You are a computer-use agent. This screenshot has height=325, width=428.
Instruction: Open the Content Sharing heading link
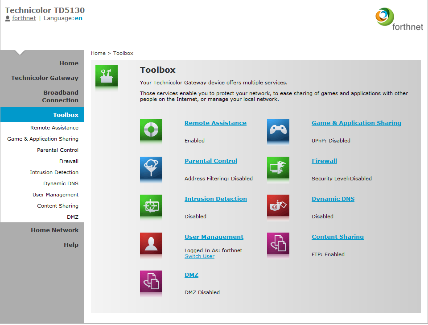pyautogui.click(x=337, y=237)
